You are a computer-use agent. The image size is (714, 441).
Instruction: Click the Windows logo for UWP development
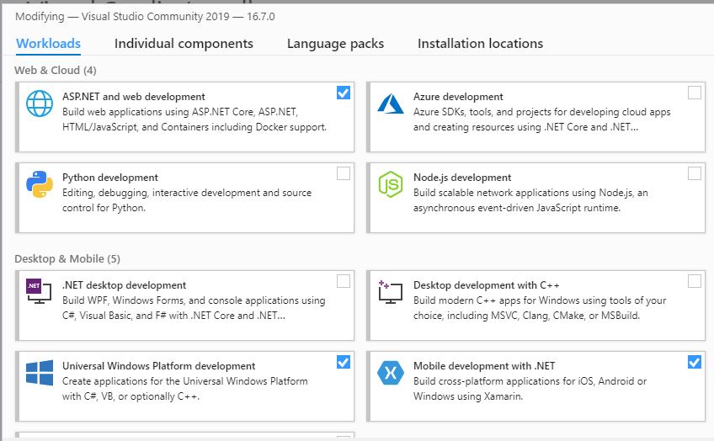click(x=40, y=373)
